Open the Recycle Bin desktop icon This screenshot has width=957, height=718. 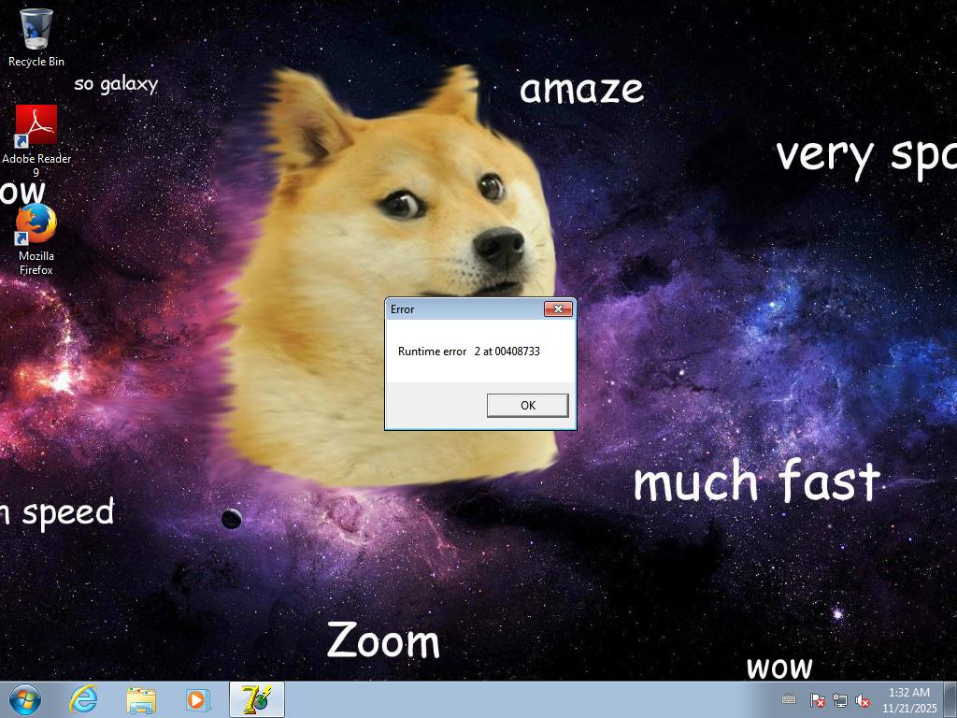(x=36, y=30)
